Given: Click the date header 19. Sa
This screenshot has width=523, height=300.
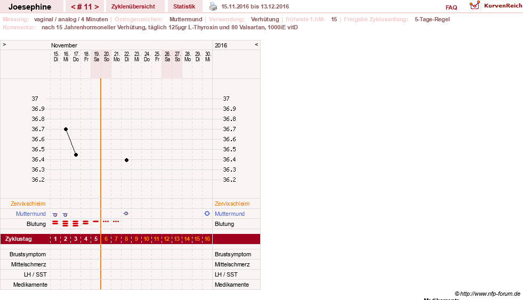Looking at the screenshot, I should click(x=96, y=56).
